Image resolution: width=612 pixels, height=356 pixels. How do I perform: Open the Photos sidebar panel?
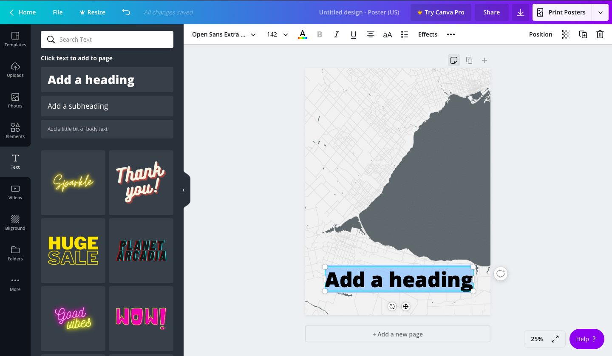(15, 101)
